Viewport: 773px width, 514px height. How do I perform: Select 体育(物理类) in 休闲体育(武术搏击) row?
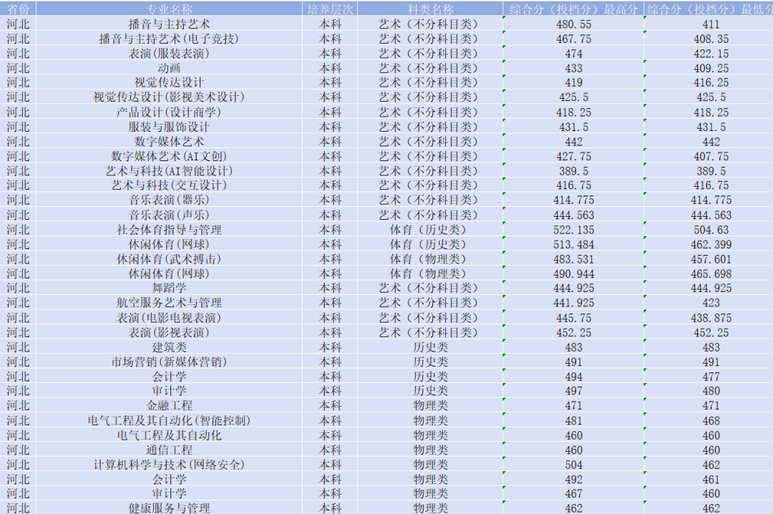pos(430,259)
